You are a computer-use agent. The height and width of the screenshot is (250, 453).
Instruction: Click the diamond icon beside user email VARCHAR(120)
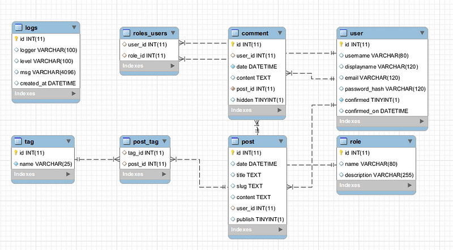pos(341,77)
